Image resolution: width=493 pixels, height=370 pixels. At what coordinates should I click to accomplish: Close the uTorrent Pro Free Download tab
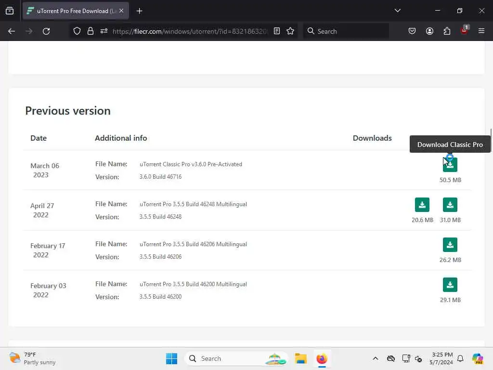point(121,11)
